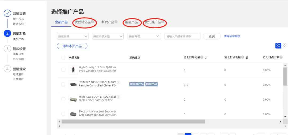Check the High Quality 1.2 GHz attenuator row
This screenshot has width=288, height=135.
point(63,70)
